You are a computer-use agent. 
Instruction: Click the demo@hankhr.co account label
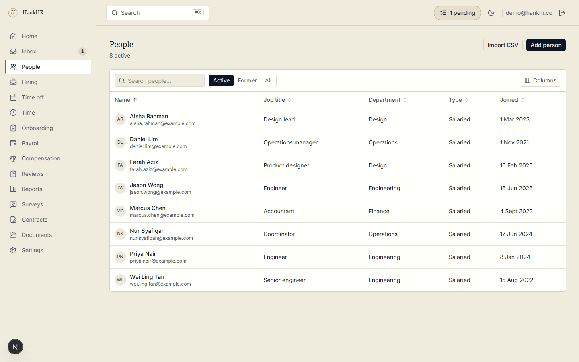pyautogui.click(x=529, y=13)
